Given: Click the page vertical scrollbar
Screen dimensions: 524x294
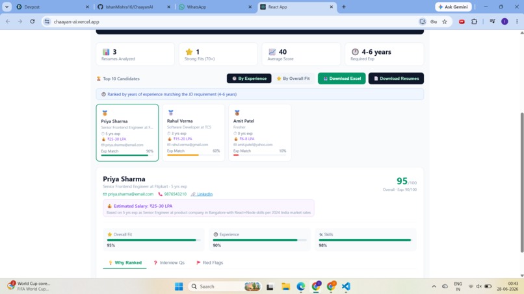Looking at the screenshot, I should (x=521, y=182).
